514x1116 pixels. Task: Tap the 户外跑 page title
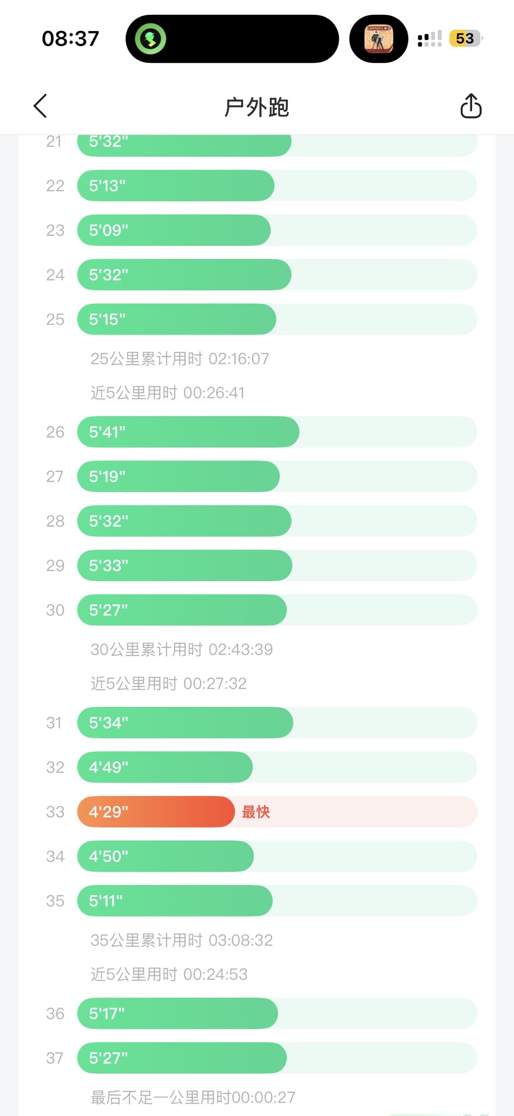[x=257, y=107]
